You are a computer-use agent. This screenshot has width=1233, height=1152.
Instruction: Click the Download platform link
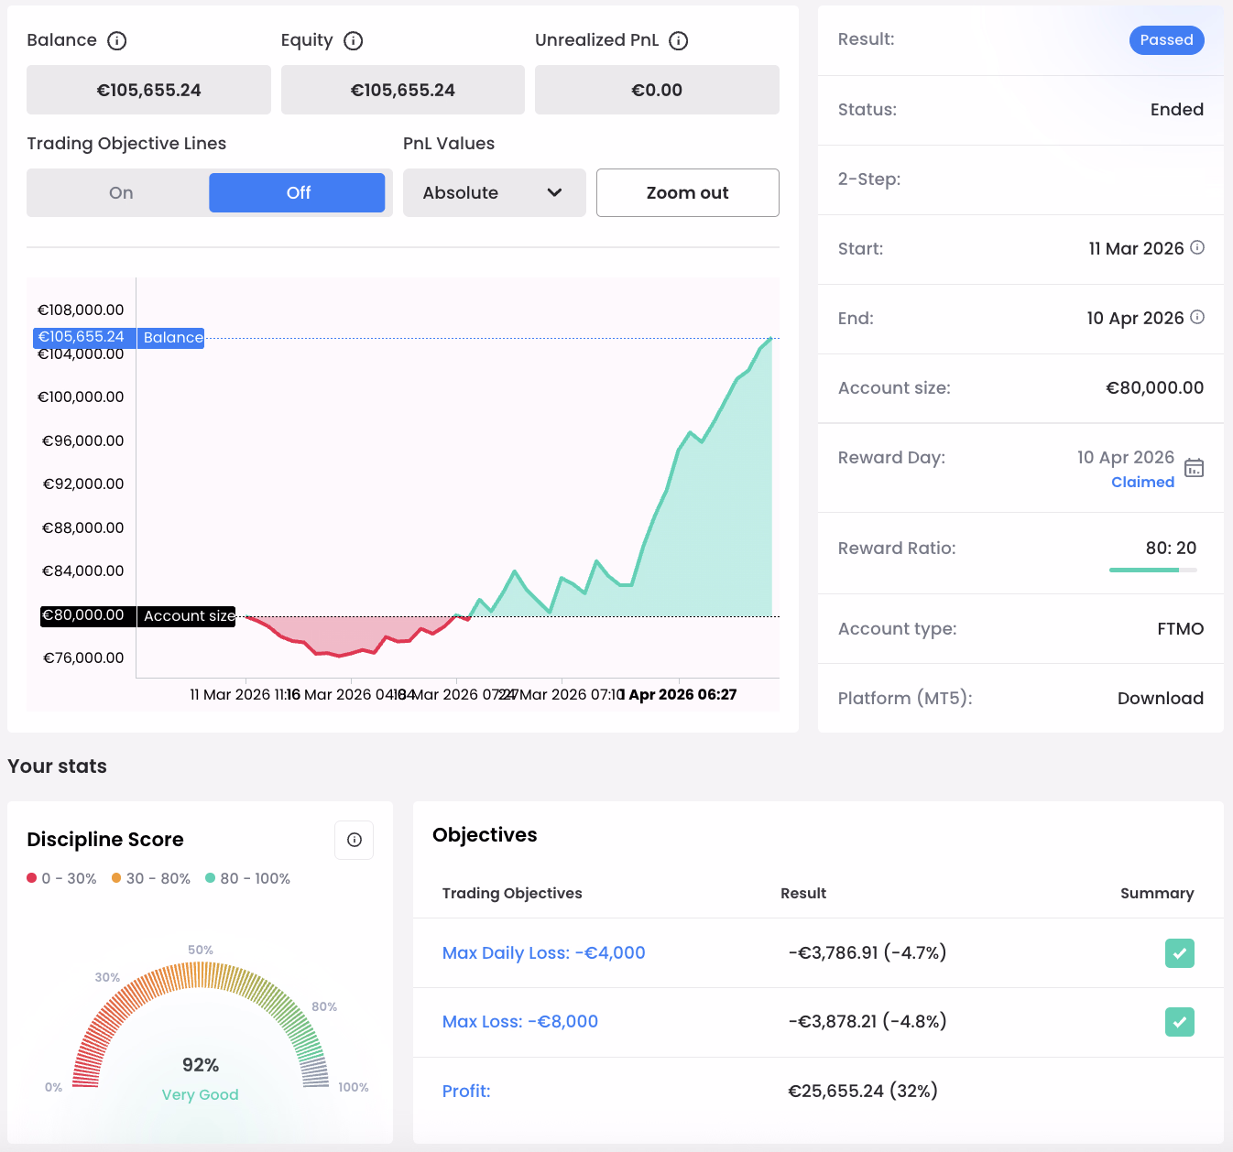coord(1161,699)
